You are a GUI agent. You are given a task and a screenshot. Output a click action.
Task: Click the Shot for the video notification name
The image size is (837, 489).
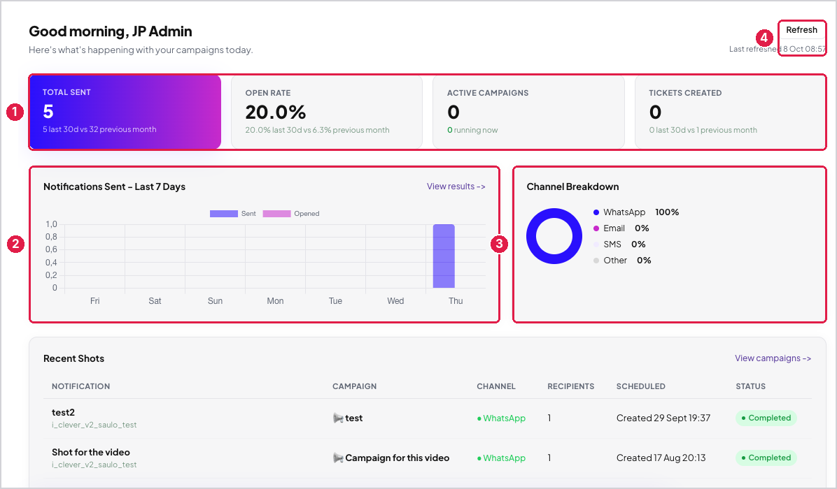tap(91, 452)
